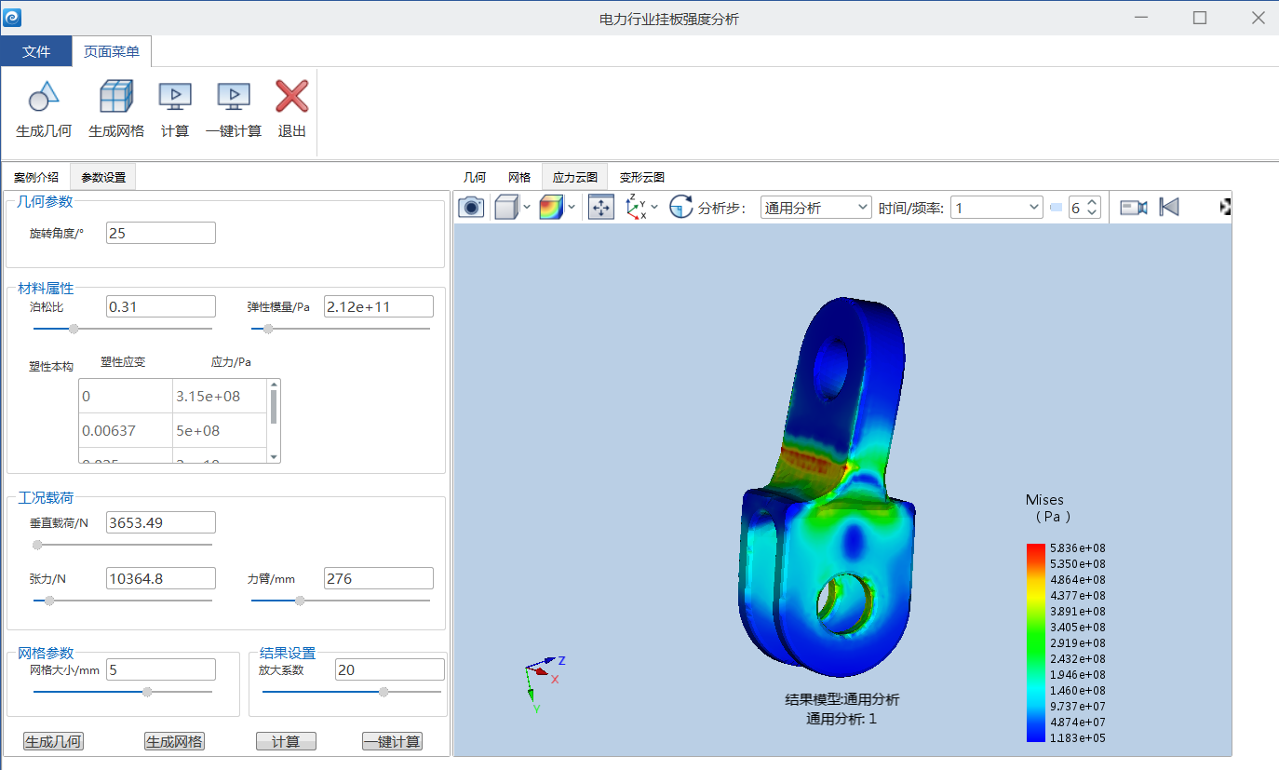This screenshot has height=770, width=1279.
Task: Select the 变形云图 tab
Action: [x=642, y=177]
